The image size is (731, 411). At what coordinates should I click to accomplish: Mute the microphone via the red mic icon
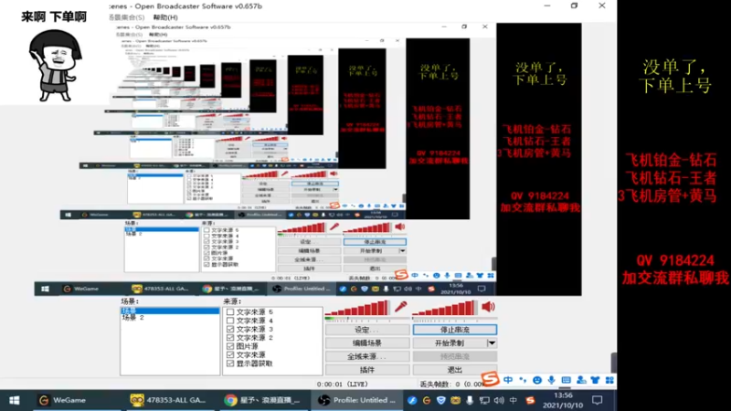tap(400, 307)
